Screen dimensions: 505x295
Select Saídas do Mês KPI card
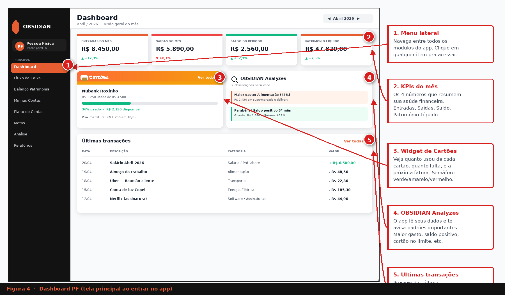pyautogui.click(x=187, y=50)
